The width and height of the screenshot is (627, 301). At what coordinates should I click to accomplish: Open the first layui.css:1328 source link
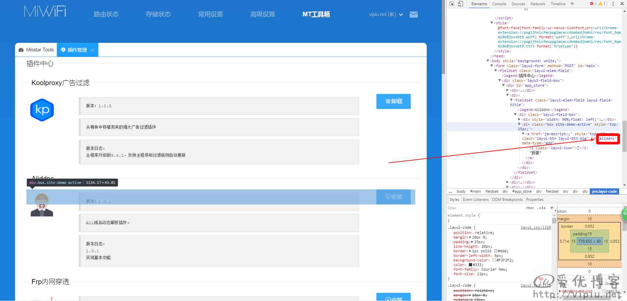[x=536, y=227]
